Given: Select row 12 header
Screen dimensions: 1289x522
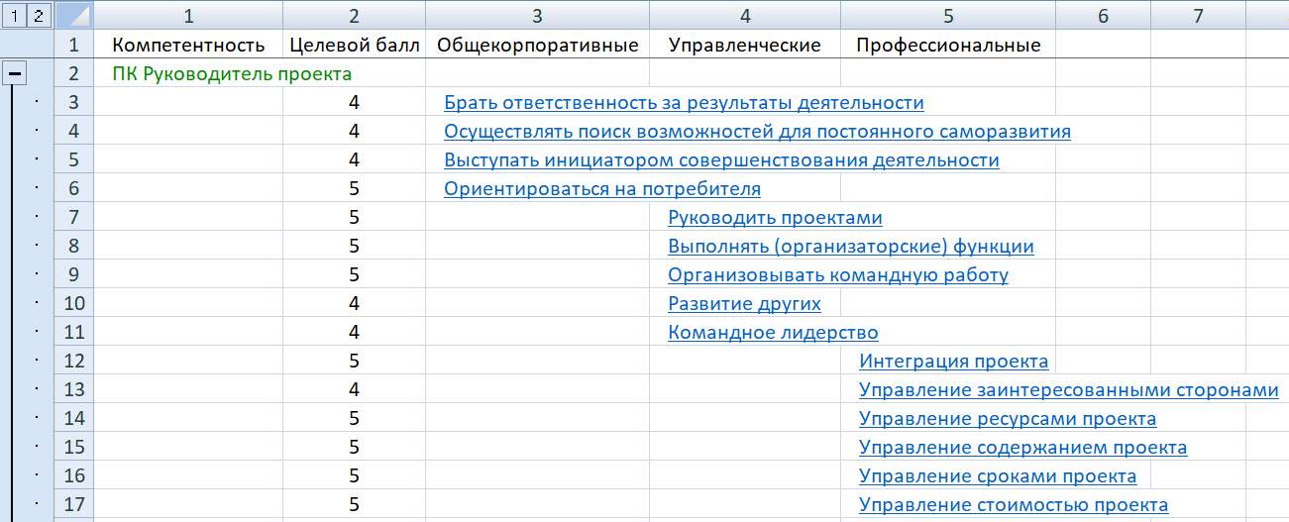Looking at the screenshot, I should (74, 362).
